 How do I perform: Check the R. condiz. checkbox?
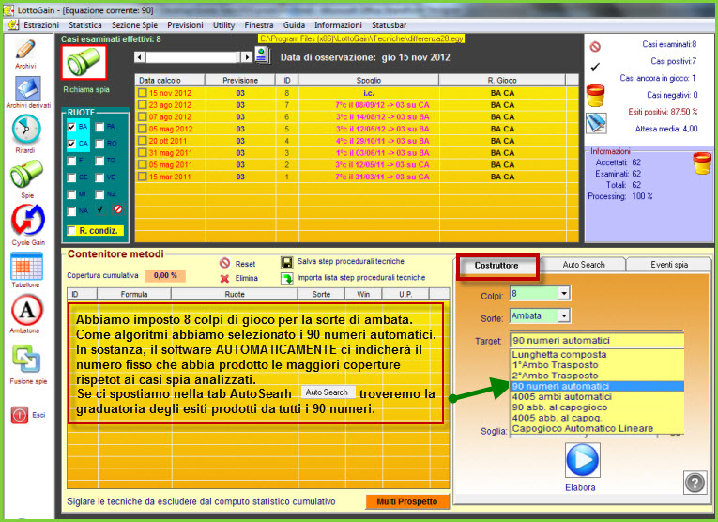pyautogui.click(x=71, y=230)
